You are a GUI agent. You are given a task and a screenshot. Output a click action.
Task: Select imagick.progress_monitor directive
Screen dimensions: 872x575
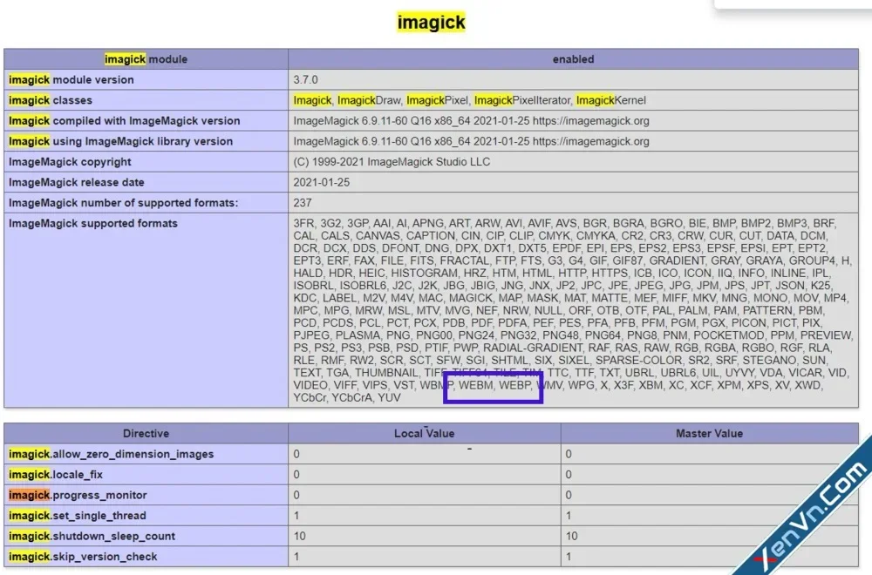click(x=78, y=495)
